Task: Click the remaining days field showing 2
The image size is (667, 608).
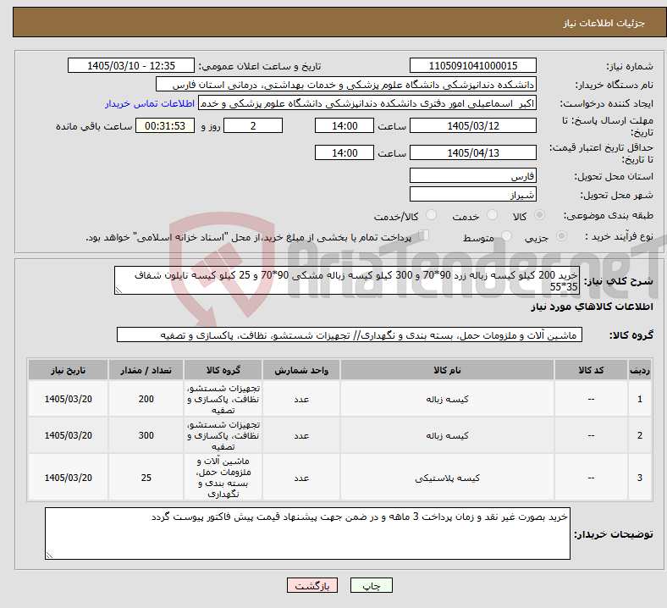Action: pos(253,126)
